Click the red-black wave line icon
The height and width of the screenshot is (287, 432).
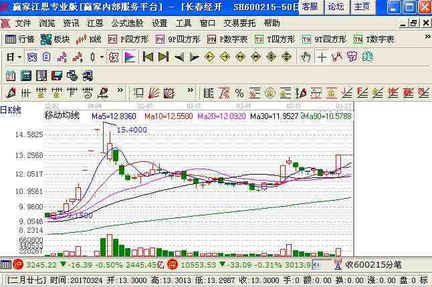[x=337, y=57]
